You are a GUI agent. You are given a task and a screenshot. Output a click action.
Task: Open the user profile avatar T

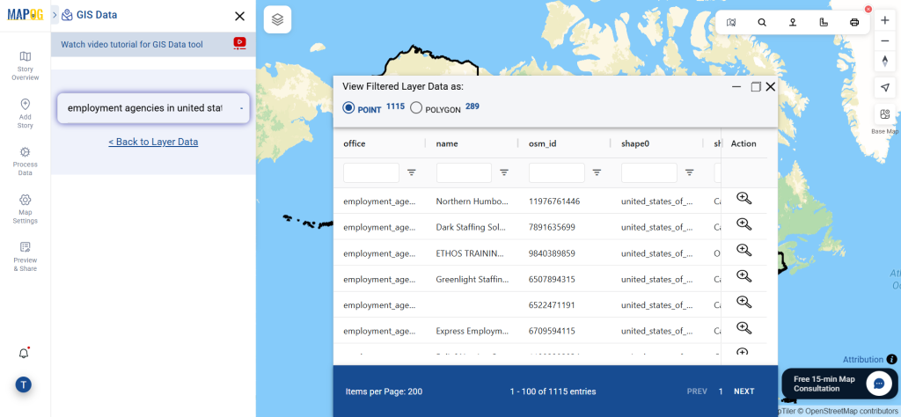[24, 384]
